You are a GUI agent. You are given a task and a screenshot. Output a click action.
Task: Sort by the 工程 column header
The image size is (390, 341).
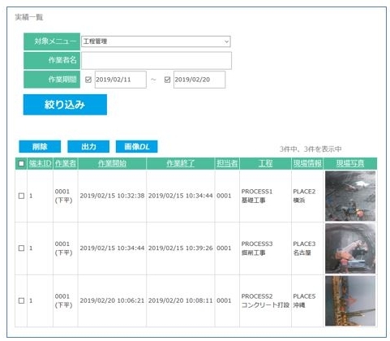(265, 163)
